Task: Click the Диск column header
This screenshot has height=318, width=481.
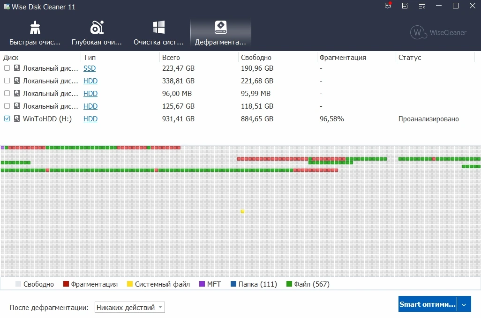Action: 11,57
